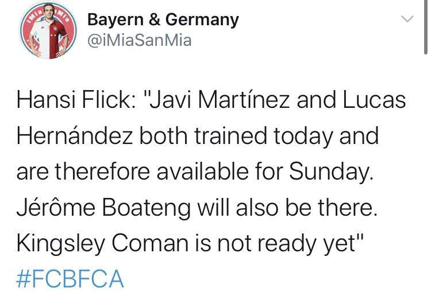Viewport: 431px width, 292px height.
Task: Open the #FCBFCA hashtag
Action: point(70,279)
